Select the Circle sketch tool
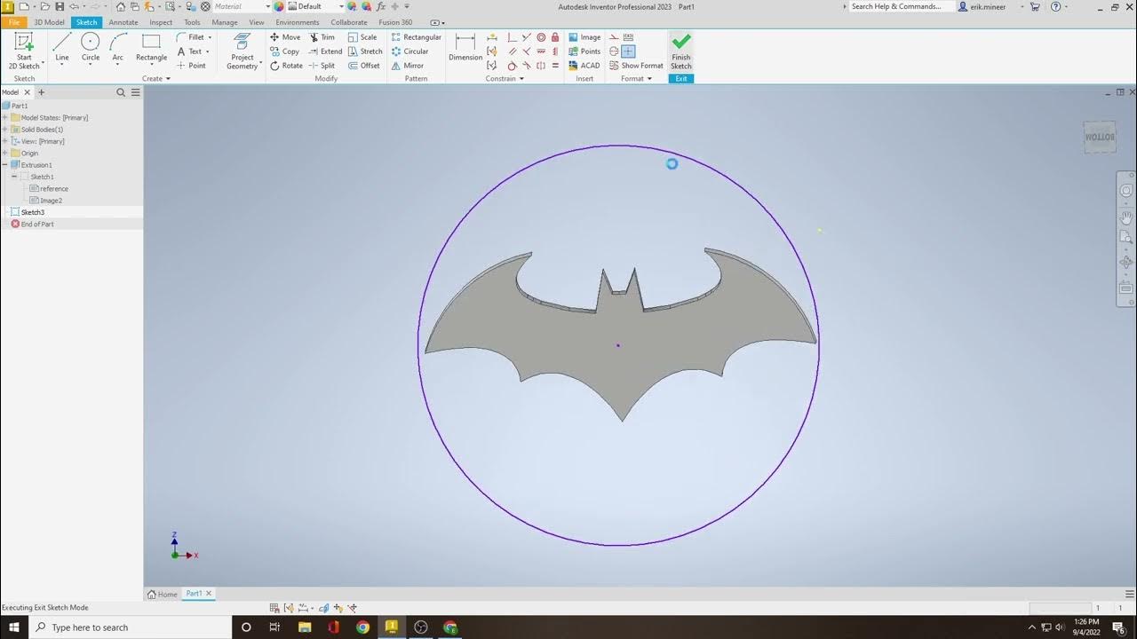Screen dimensions: 1137x639 [91, 47]
